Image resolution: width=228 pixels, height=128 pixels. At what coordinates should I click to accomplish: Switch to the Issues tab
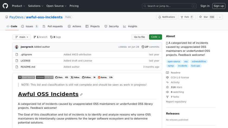click(x=30, y=26)
